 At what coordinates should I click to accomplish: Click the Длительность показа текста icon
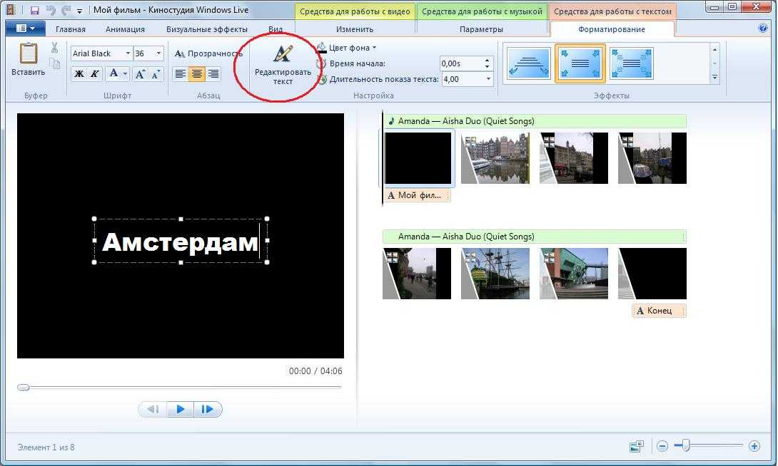322,79
